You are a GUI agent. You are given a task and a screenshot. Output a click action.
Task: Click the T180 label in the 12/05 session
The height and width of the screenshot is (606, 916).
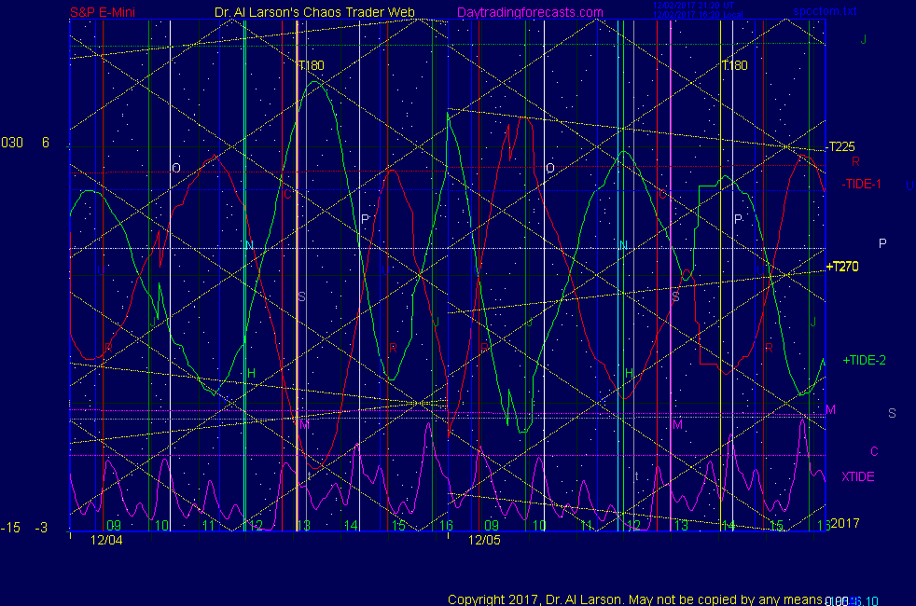click(735, 65)
